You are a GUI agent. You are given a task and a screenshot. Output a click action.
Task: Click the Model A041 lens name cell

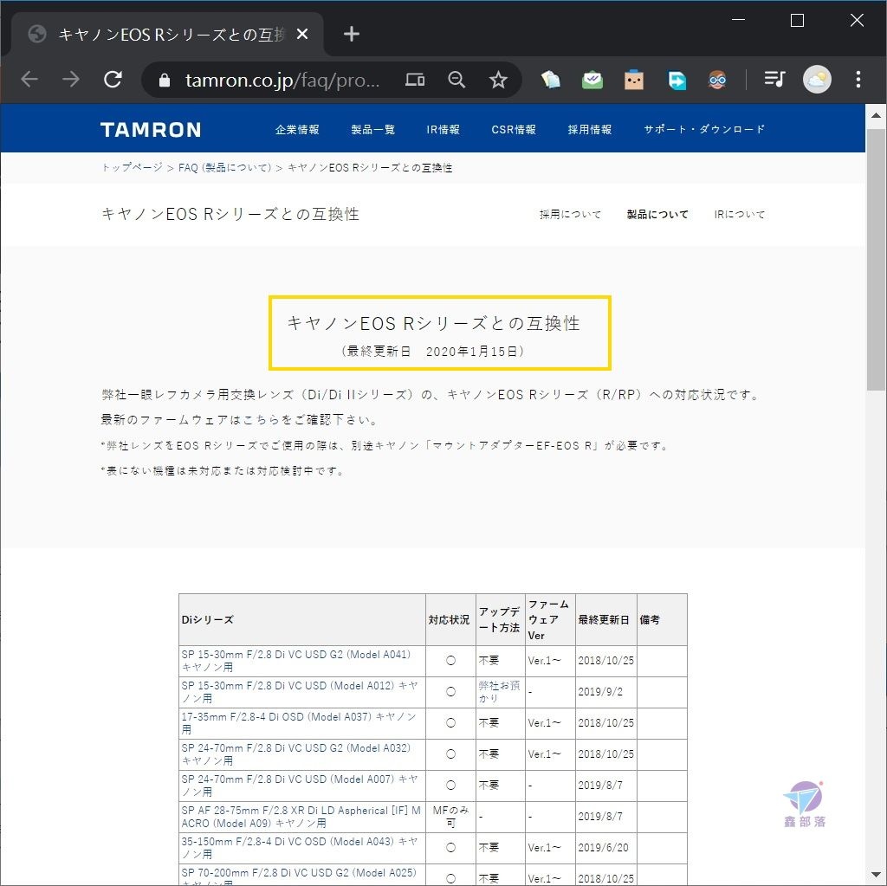pyautogui.click(x=302, y=661)
